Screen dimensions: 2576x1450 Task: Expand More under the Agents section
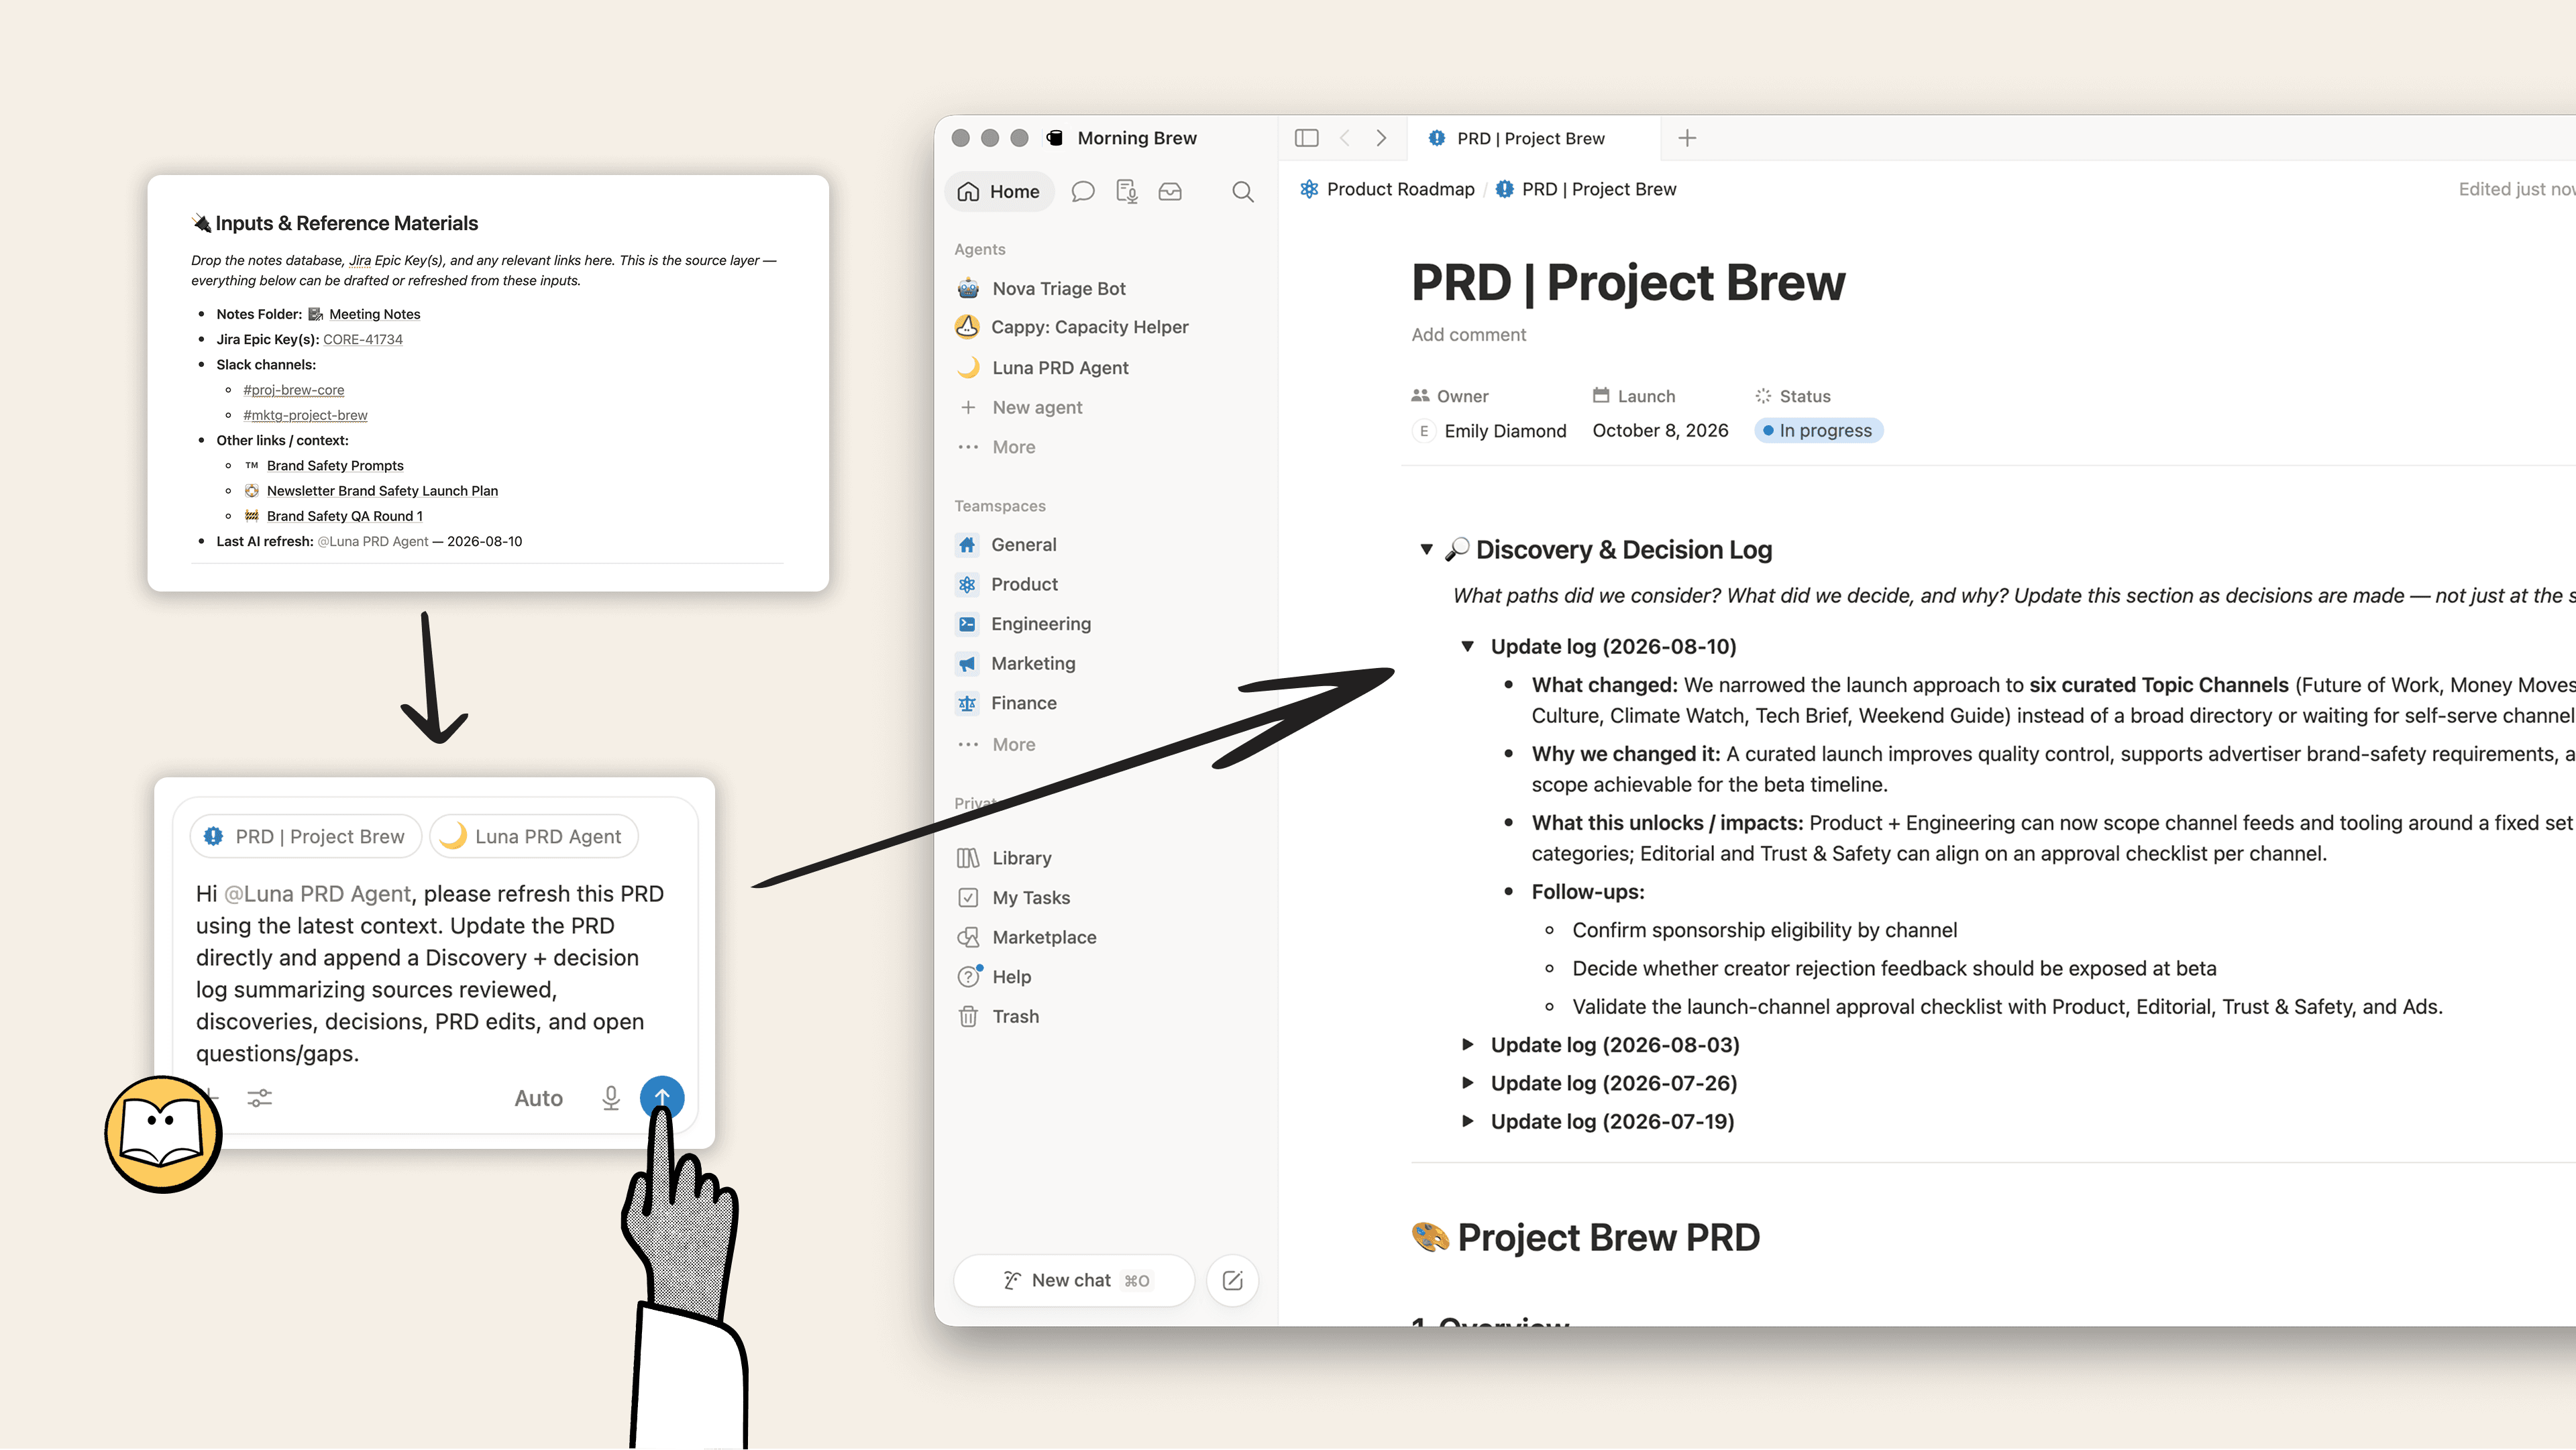tap(996, 447)
